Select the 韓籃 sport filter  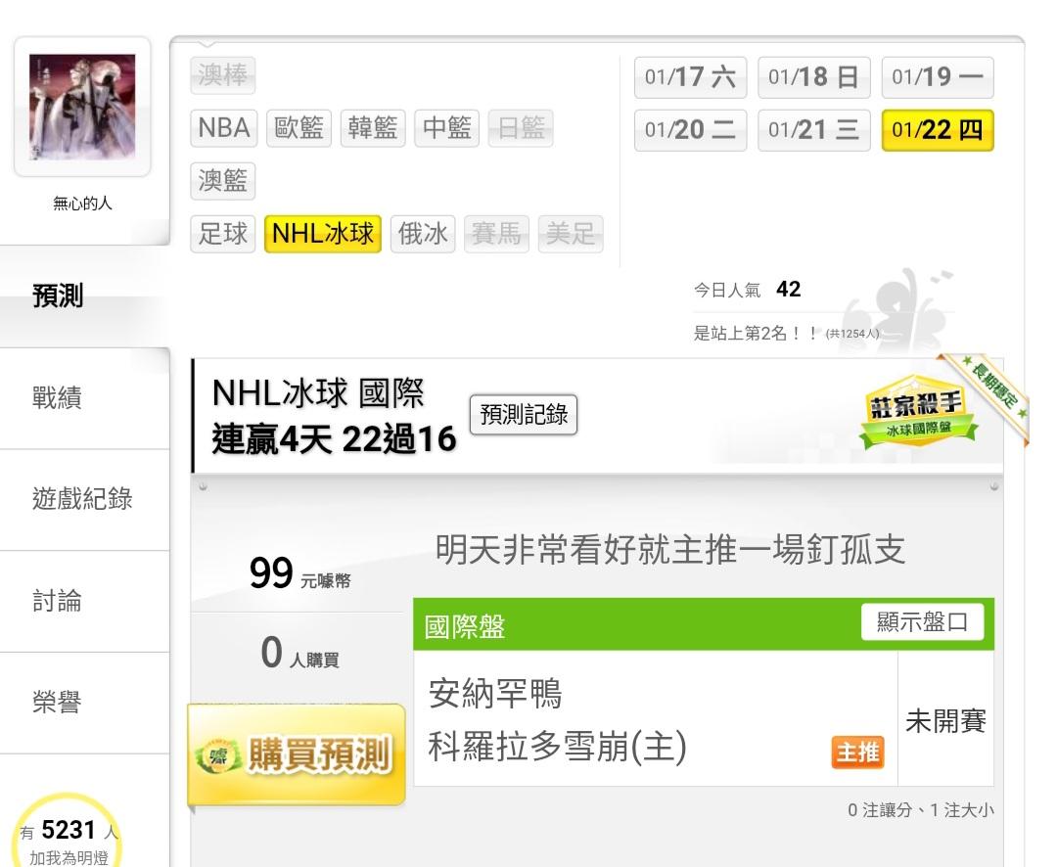(373, 128)
